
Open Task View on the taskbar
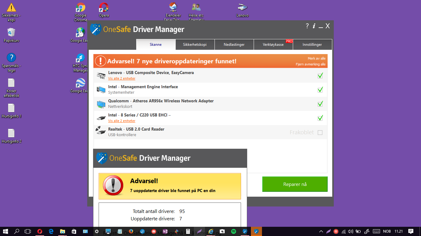(28, 231)
